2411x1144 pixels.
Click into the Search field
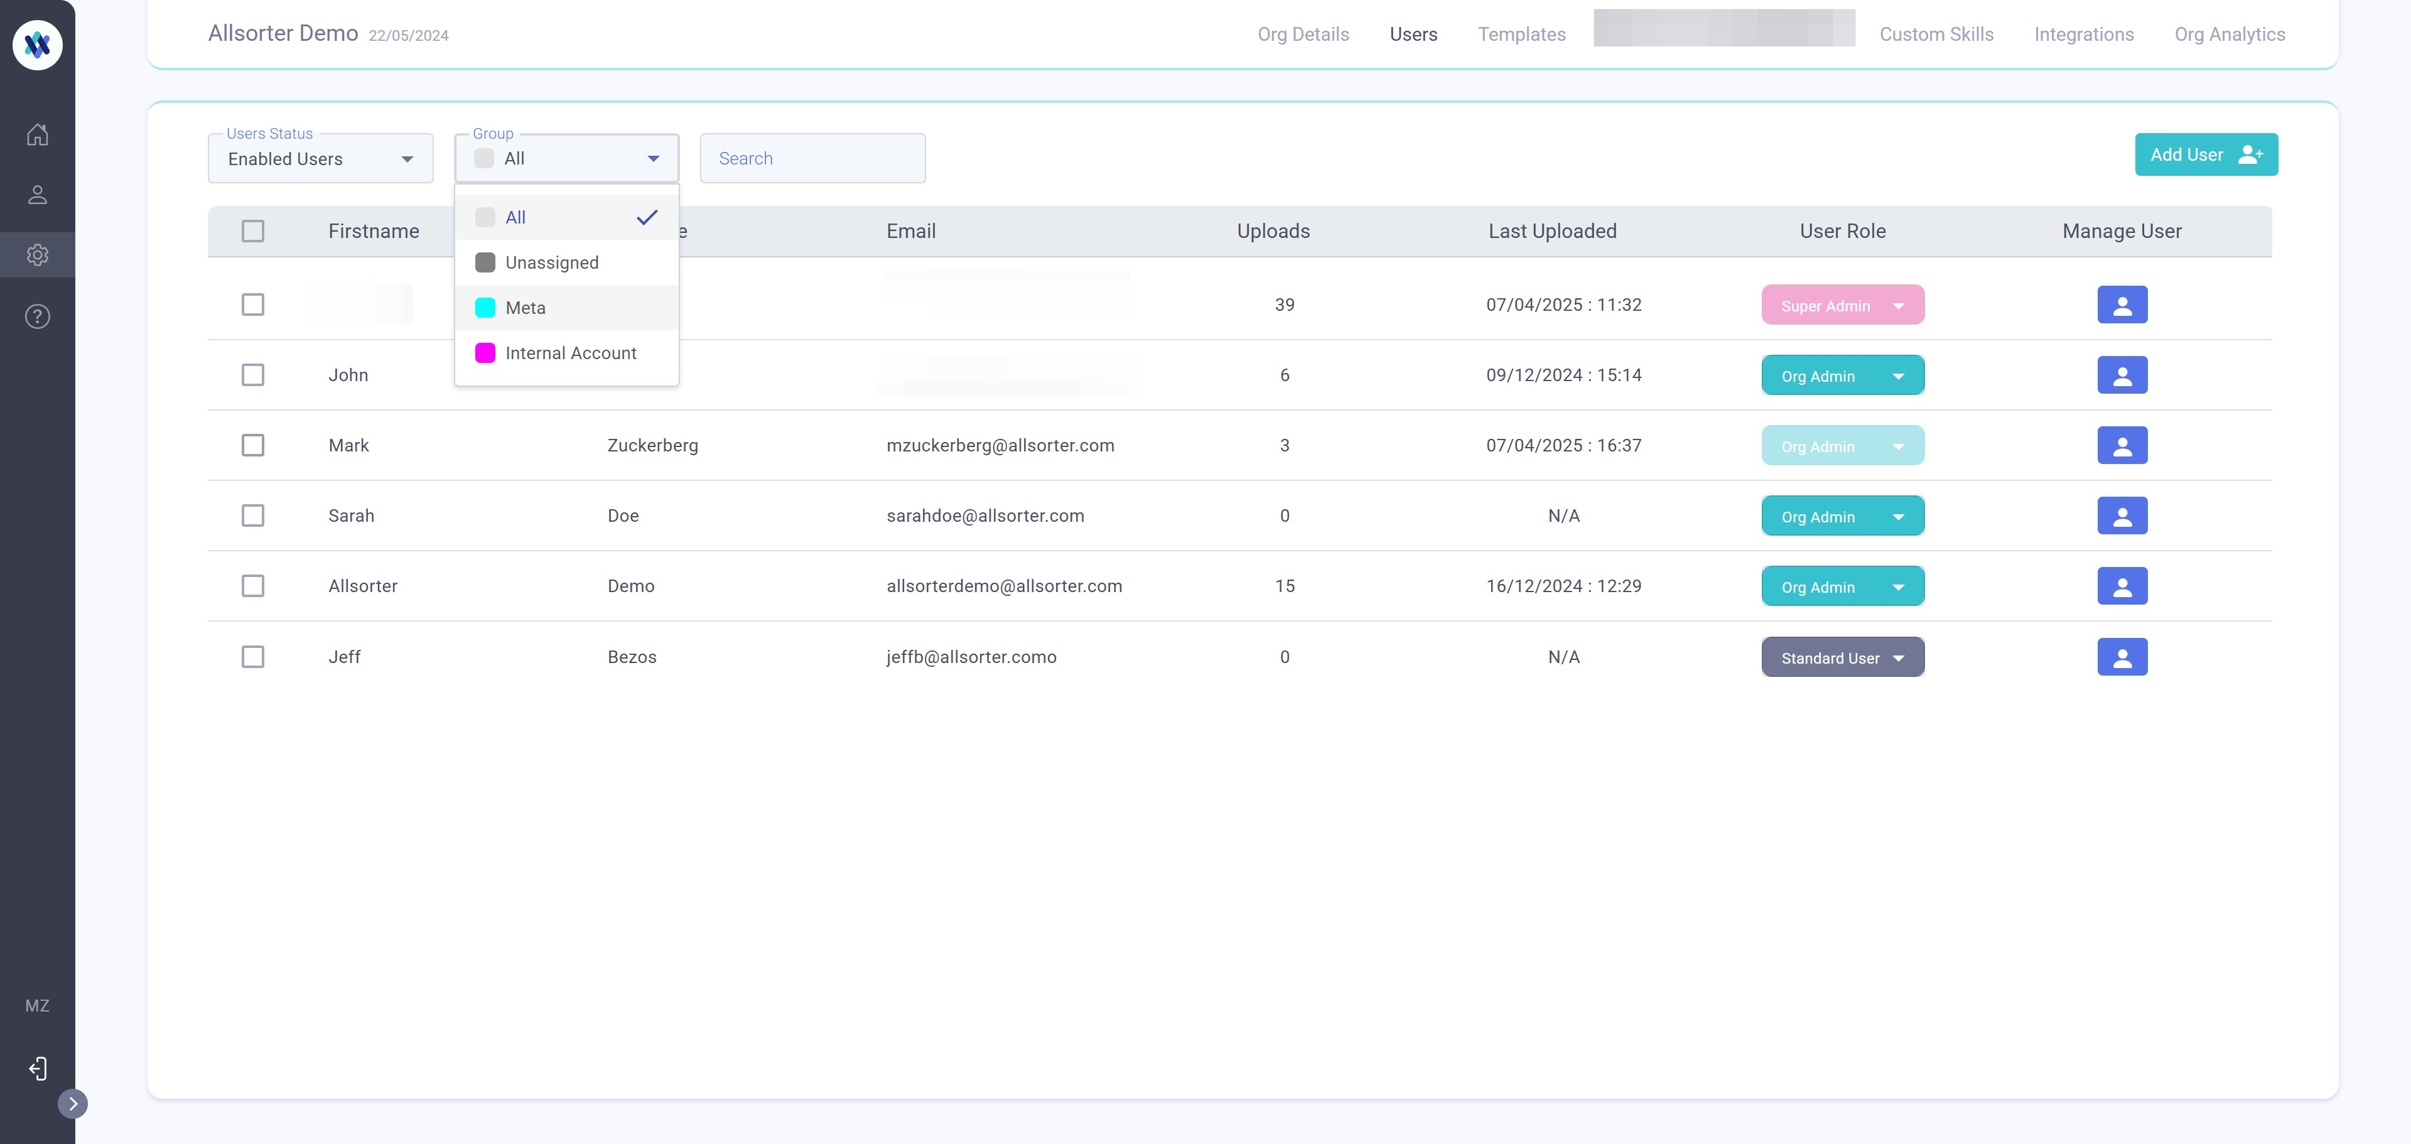tap(812, 159)
